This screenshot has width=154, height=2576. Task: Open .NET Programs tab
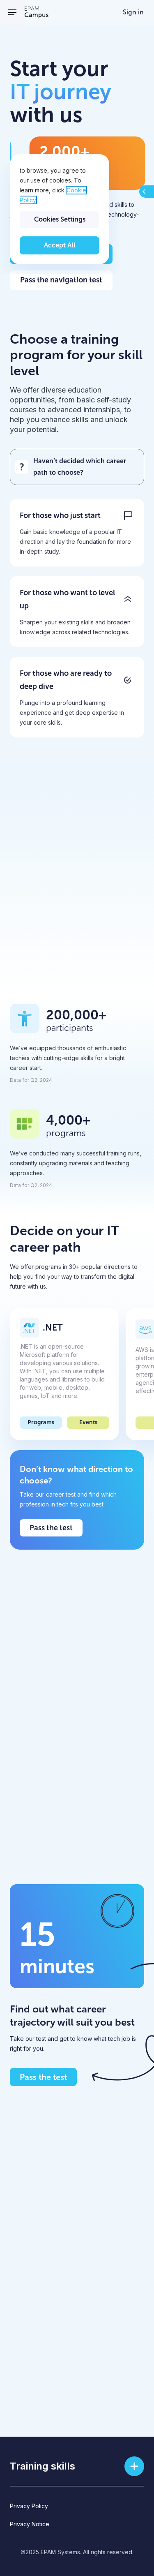[x=41, y=1422]
